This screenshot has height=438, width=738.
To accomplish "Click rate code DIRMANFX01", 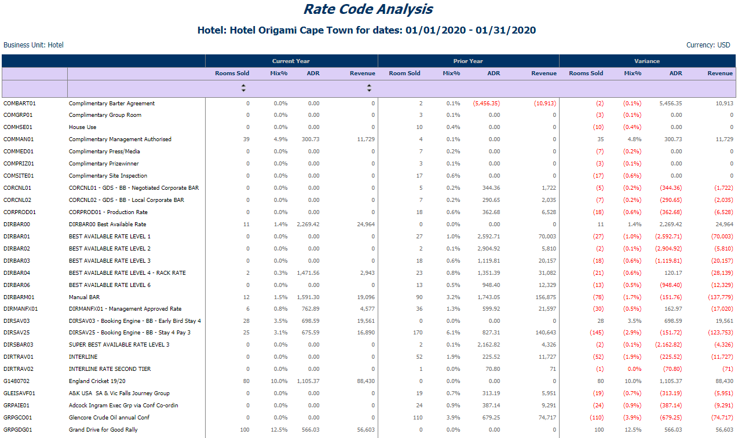I will (20, 309).
